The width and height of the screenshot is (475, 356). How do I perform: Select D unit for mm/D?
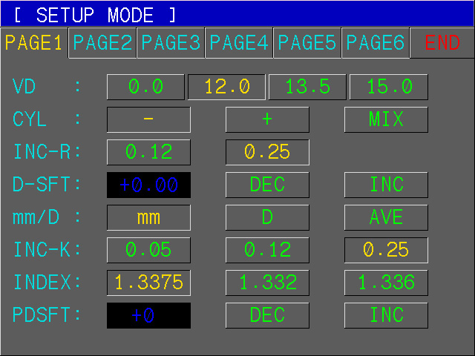(x=267, y=217)
